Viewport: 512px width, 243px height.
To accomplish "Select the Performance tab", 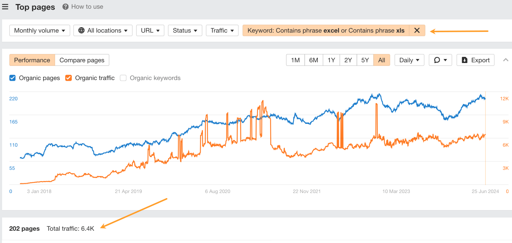I will (x=32, y=60).
